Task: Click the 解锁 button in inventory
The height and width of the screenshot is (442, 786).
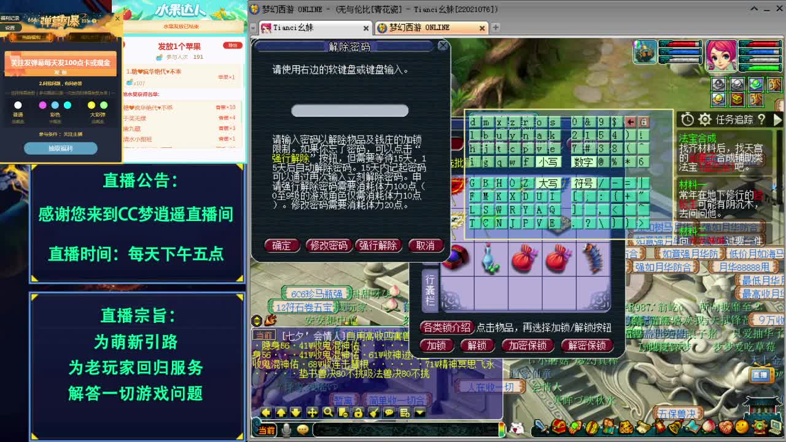Action: pyautogui.click(x=477, y=346)
